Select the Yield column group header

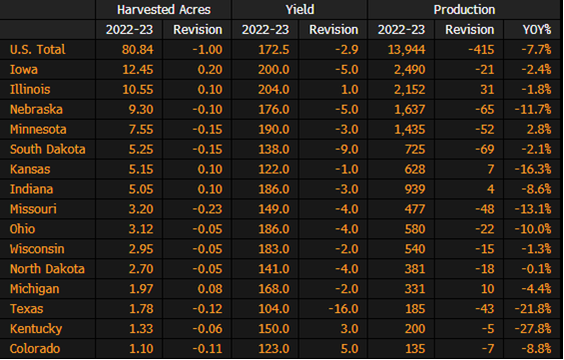299,10
